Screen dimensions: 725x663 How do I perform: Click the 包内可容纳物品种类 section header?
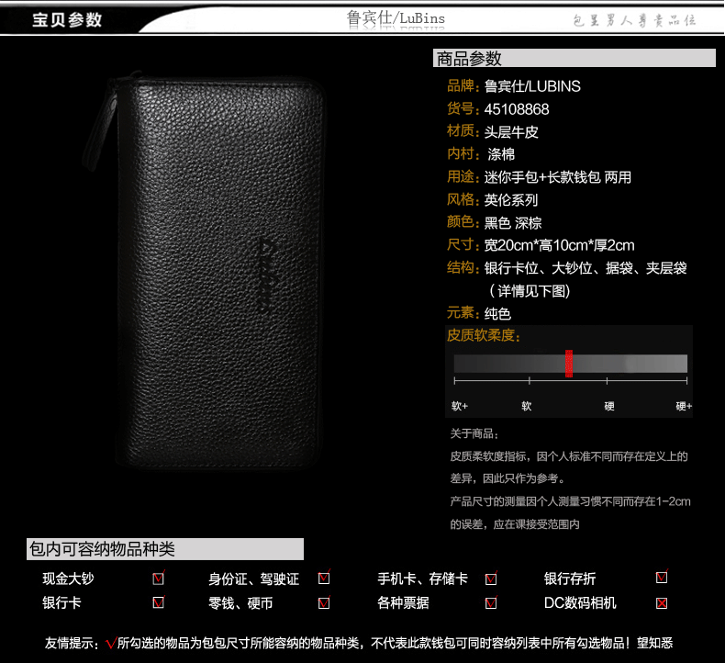[165, 549]
